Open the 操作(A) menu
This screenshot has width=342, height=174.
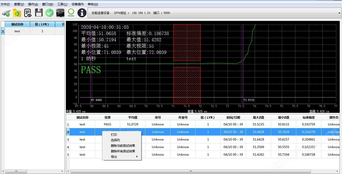(33, 4)
